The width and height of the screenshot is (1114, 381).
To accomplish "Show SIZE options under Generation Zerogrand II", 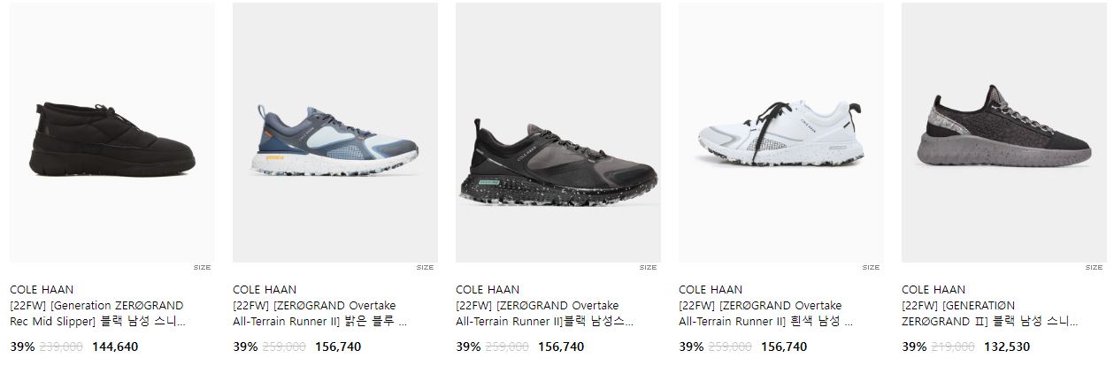I will click(1094, 268).
